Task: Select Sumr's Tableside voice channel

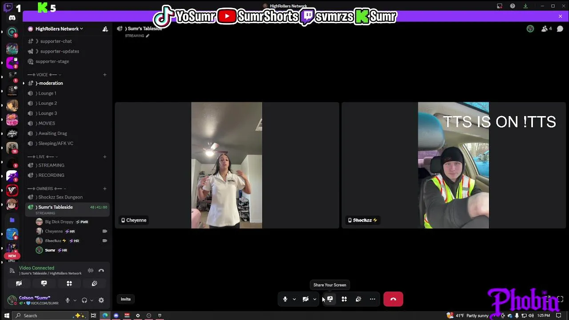Action: tap(67, 209)
